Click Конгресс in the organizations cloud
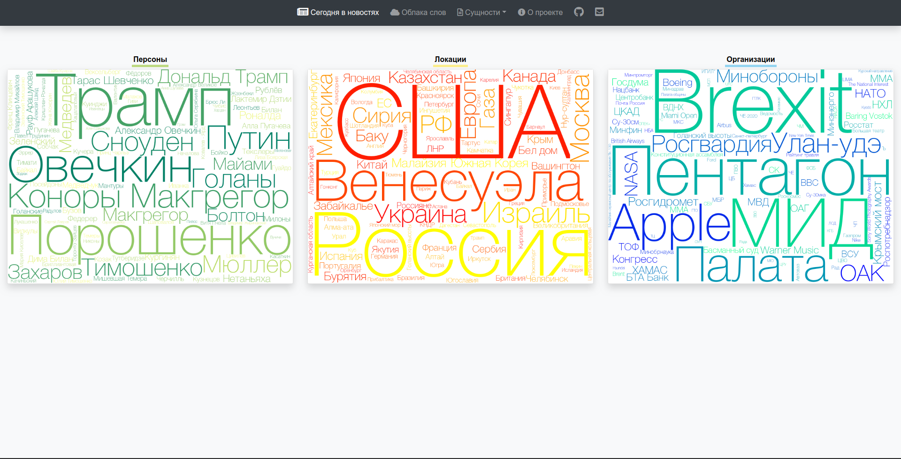Viewport: 901px width, 459px height. 634,259
